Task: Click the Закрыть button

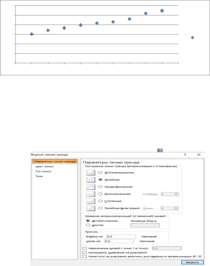Action: tap(192, 262)
